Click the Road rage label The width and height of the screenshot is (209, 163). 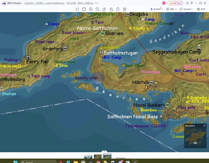[45, 42]
